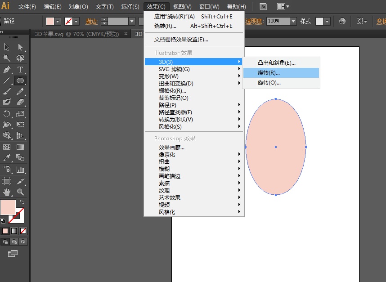The image size is (386, 282).
Task: Pick the Eyedropper tool
Action: pyautogui.click(x=6, y=158)
